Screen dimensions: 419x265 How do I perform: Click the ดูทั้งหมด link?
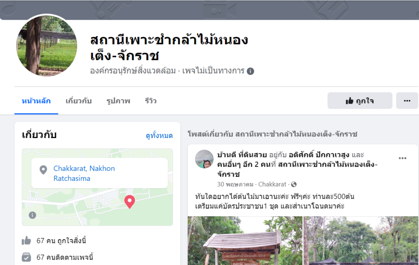click(x=159, y=136)
